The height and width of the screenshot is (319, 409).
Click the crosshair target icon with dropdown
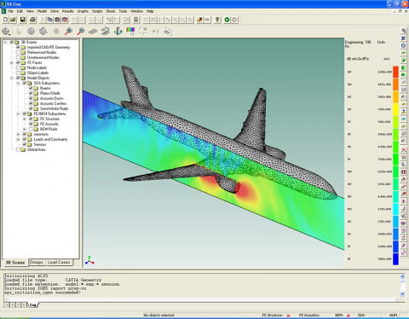[x=6, y=32]
